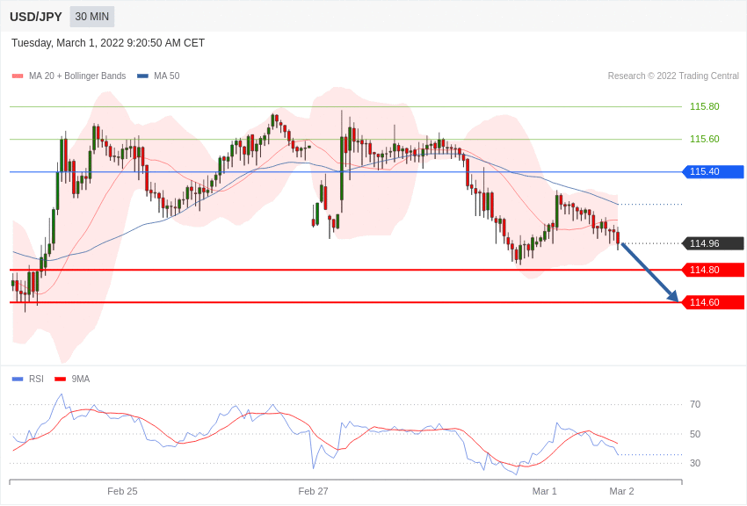
Task: Toggle the RSI legend entry
Action: point(27,379)
